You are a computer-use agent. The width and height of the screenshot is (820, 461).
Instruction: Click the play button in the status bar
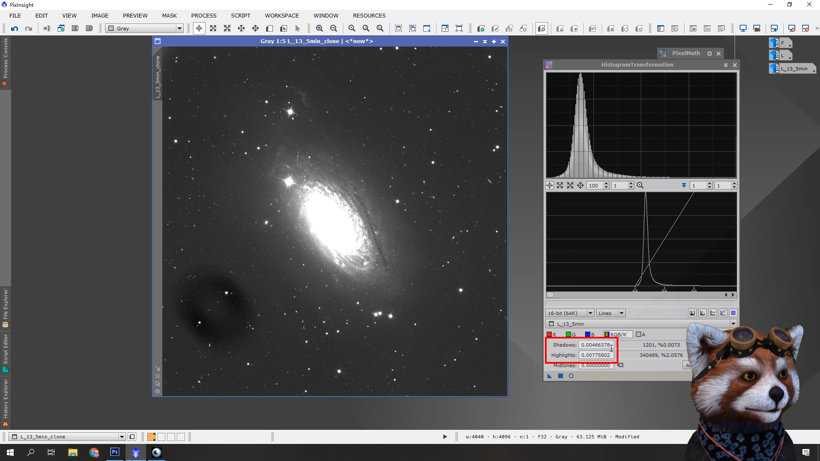click(x=445, y=437)
